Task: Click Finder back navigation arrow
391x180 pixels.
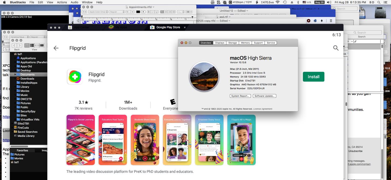Action: (x=14, y=45)
